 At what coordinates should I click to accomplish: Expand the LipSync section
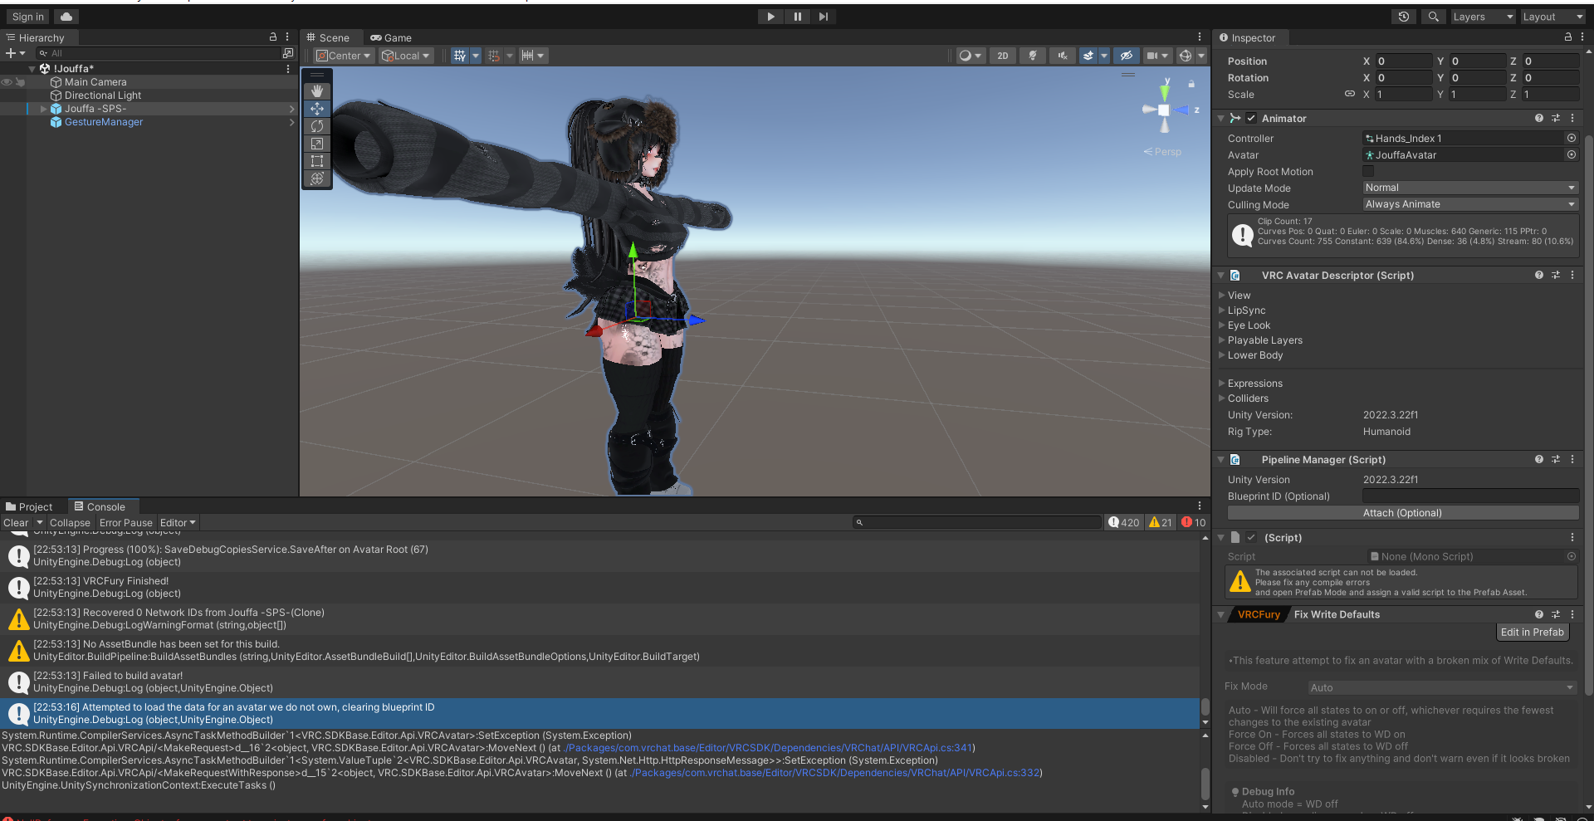(x=1222, y=310)
